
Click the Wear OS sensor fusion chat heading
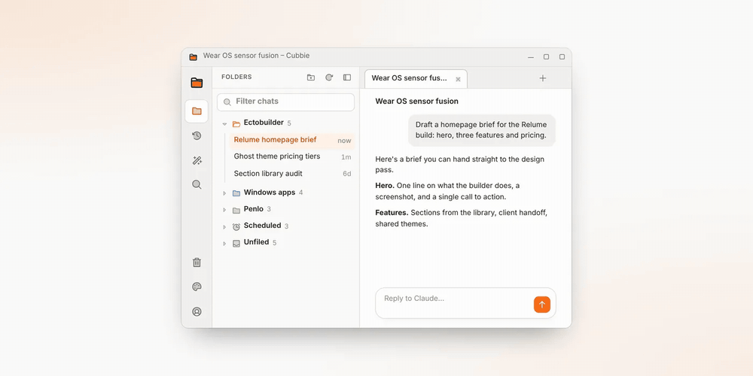tap(417, 102)
